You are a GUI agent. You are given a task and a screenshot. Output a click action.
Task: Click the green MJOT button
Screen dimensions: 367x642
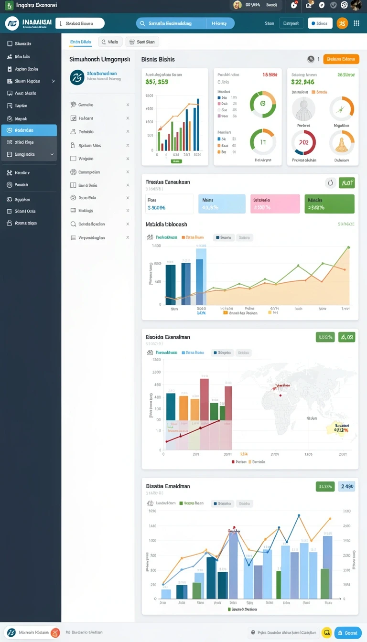pyautogui.click(x=346, y=183)
